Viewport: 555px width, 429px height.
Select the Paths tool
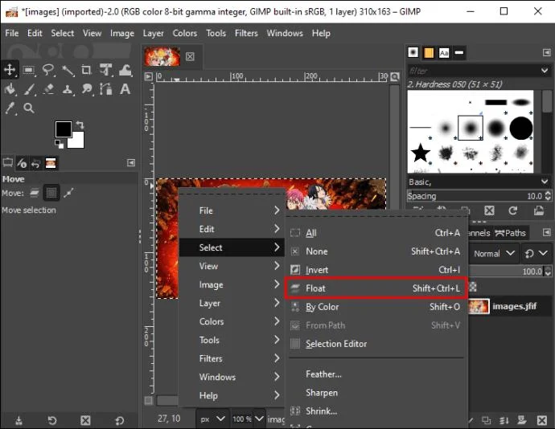[x=105, y=88]
